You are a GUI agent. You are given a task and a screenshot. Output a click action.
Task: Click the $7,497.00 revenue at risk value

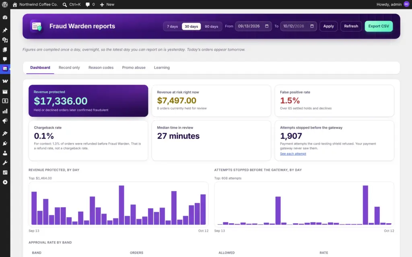click(177, 100)
